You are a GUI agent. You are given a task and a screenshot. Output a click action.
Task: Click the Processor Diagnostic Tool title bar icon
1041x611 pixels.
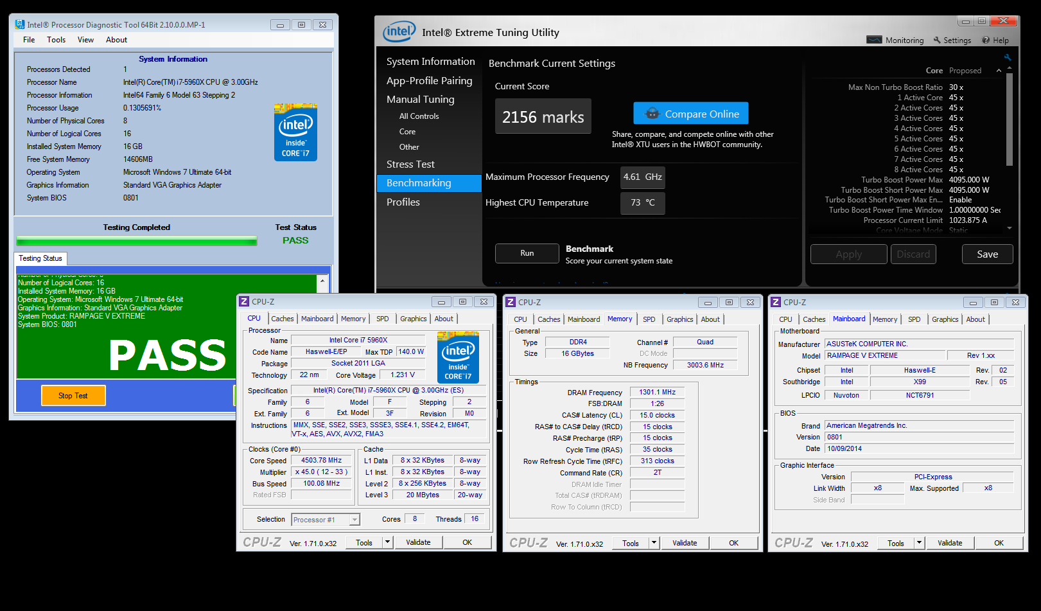(19, 24)
